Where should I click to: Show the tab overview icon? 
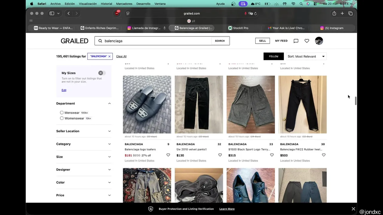coord(350,13)
